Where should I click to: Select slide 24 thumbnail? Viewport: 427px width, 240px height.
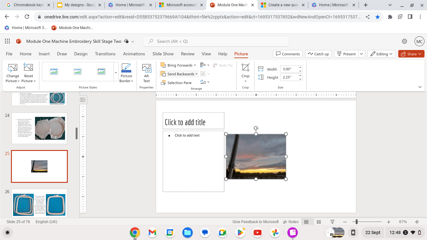(x=39, y=128)
